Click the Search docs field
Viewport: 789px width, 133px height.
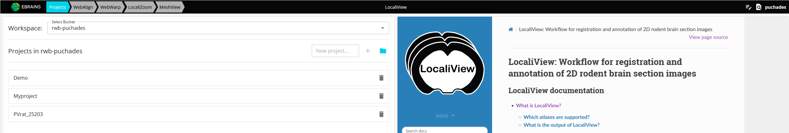[444, 130]
